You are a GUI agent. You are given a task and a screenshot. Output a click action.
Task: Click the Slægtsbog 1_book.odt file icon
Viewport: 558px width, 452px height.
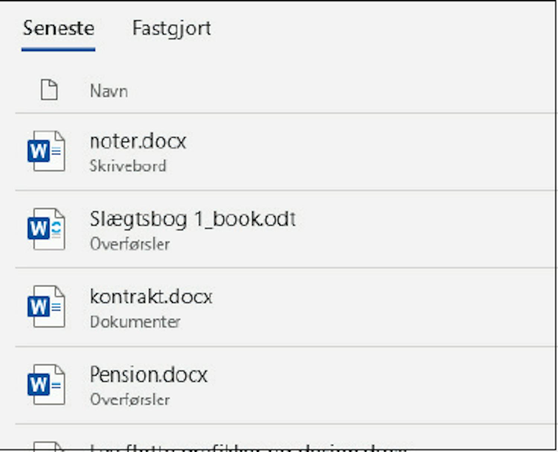[46, 229]
